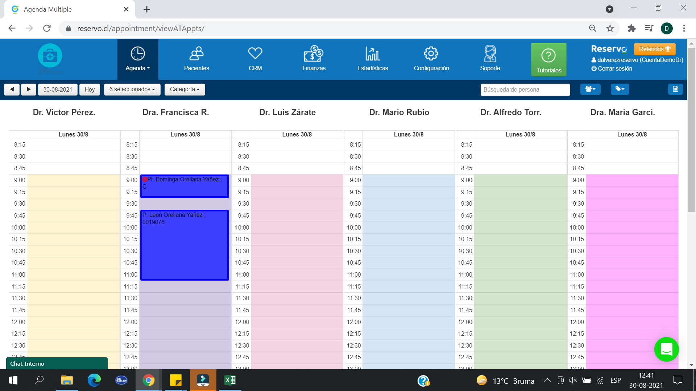Open Soporte headset icon

tap(490, 54)
